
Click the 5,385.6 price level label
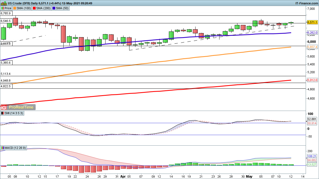[6, 63]
